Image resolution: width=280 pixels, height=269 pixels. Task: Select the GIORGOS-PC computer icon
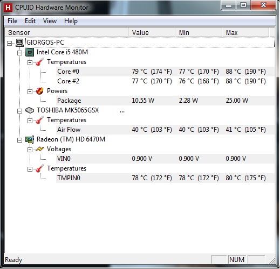[19, 43]
